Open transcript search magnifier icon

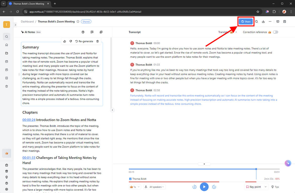[257, 22]
